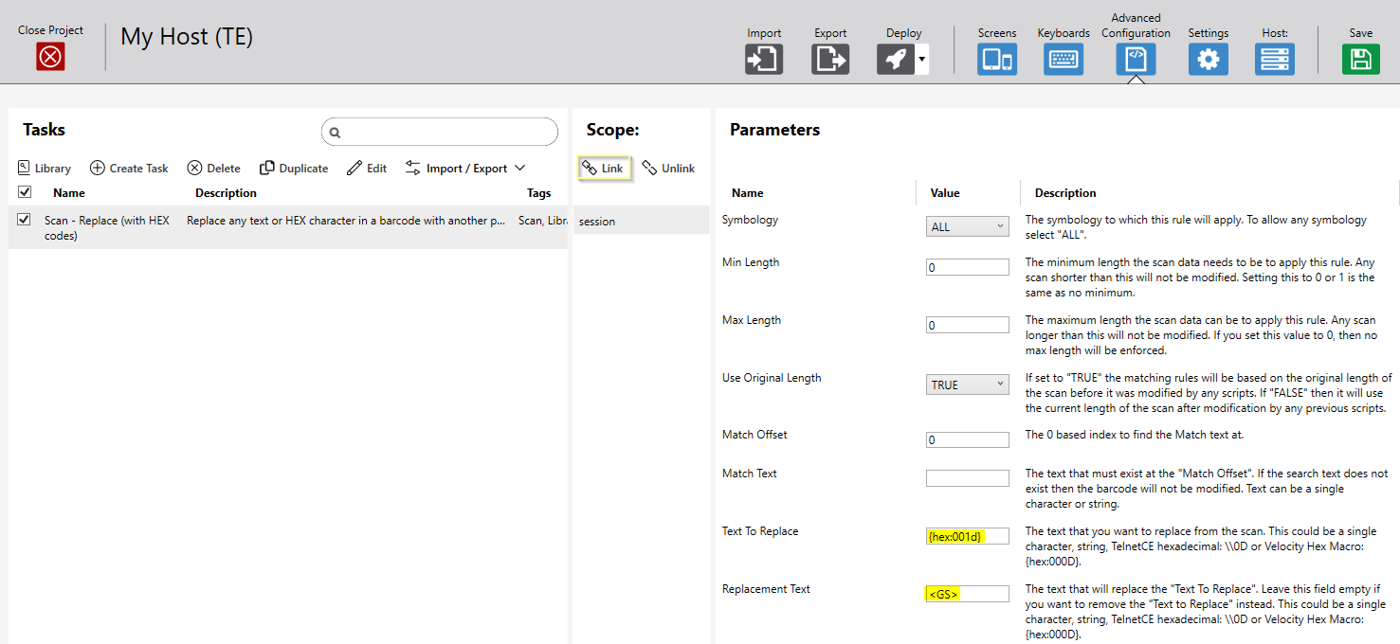The width and height of the screenshot is (1400, 644).
Task: Click the Text To Replace field
Action: [x=968, y=536]
